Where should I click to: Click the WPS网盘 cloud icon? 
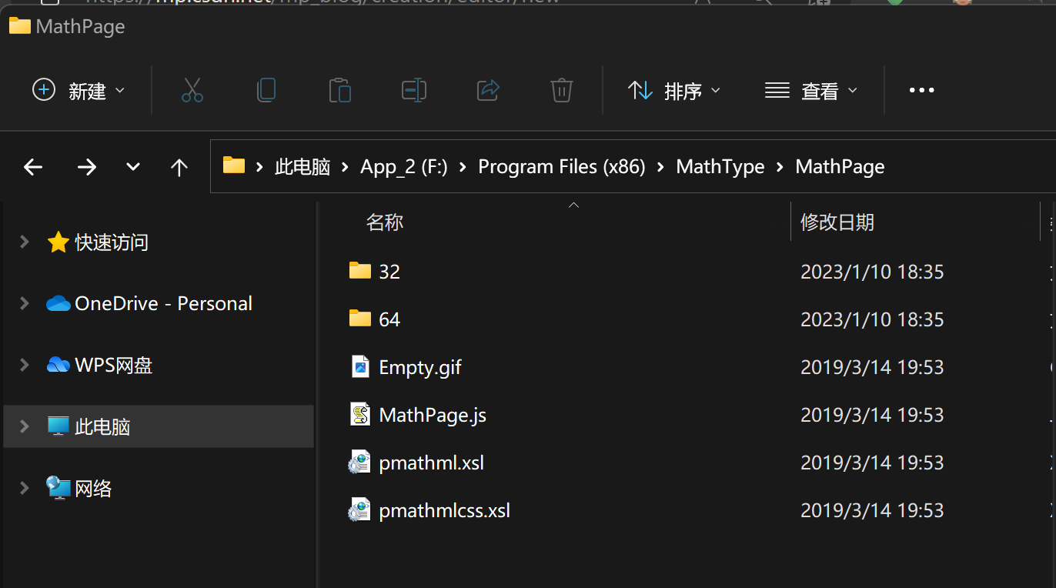pos(58,365)
